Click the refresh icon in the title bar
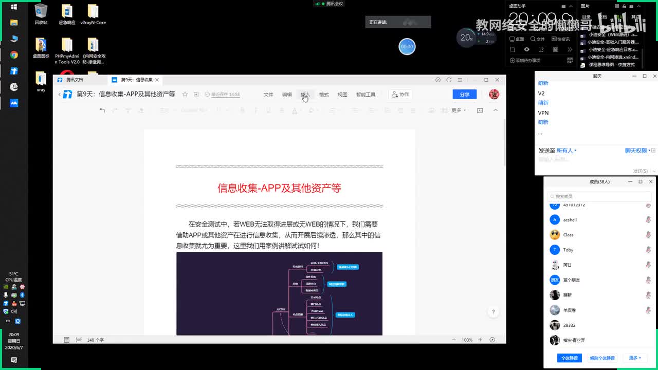 (x=449, y=80)
